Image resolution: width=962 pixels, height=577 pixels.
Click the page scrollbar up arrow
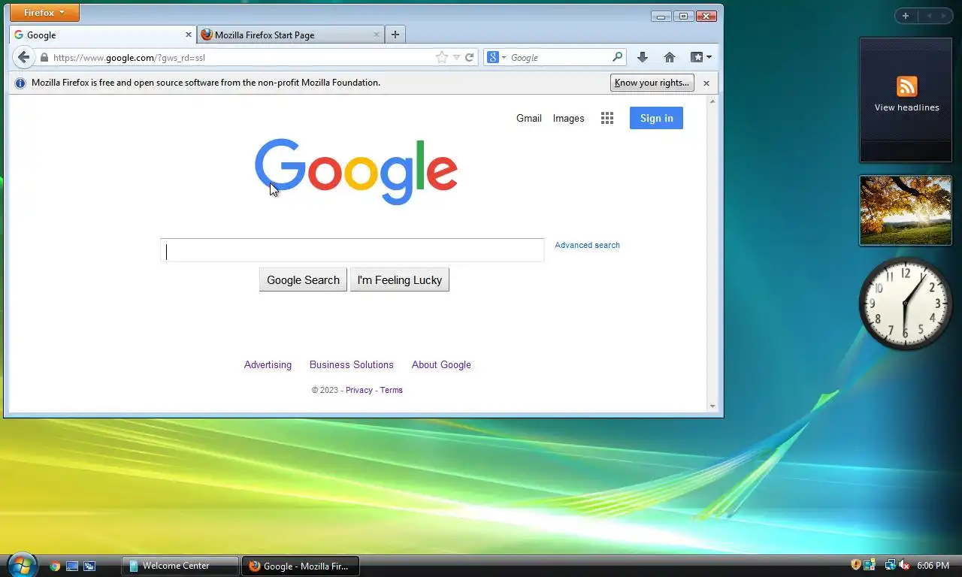[x=712, y=100]
